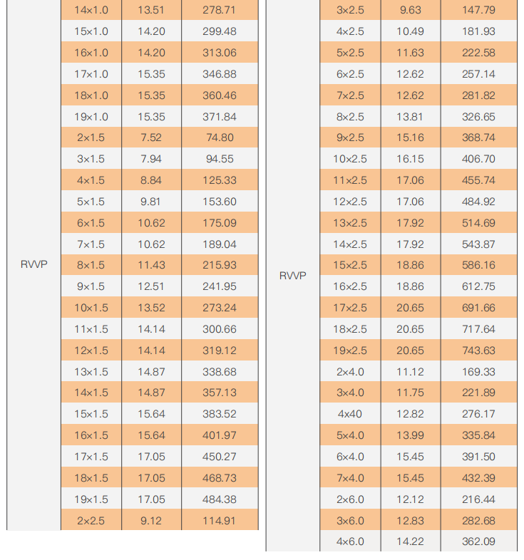Click the 114.91 value
The height and width of the screenshot is (560, 524).
tap(219, 521)
